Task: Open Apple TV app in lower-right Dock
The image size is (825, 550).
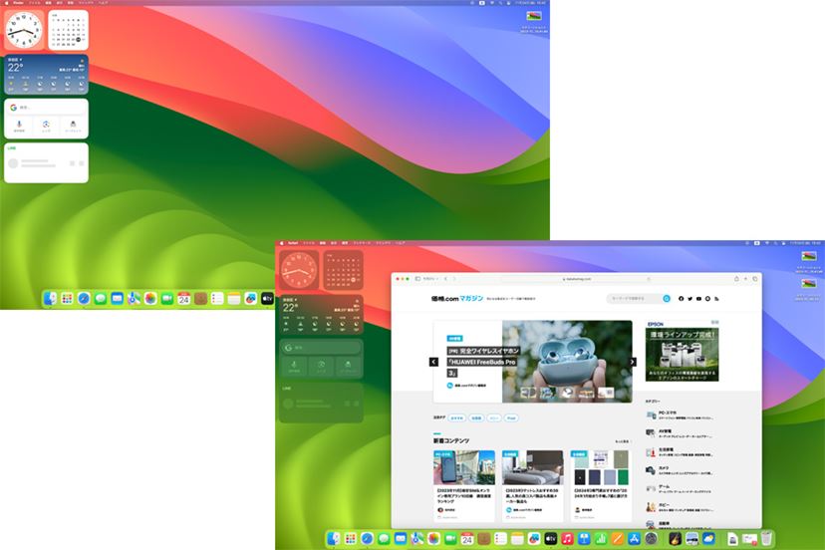Action: [551, 538]
